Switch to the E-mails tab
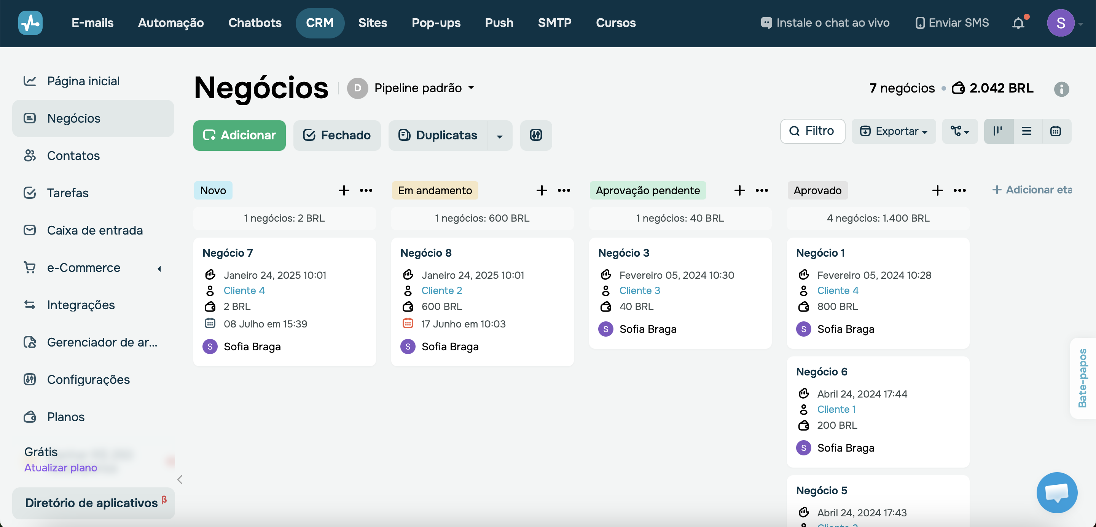1096x527 pixels. coord(92,23)
